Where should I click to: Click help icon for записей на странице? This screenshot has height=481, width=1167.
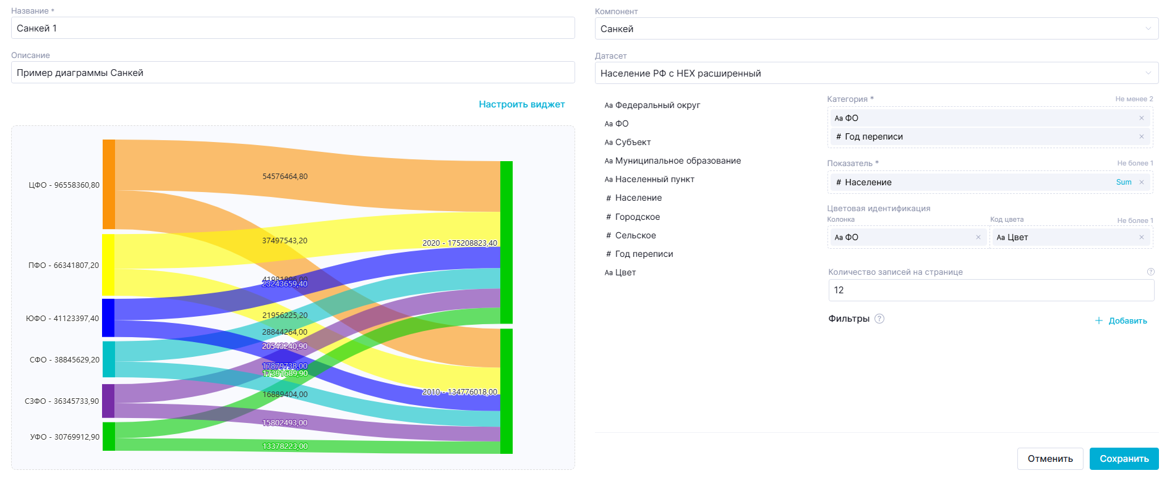pyautogui.click(x=1150, y=272)
